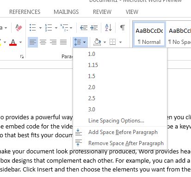Select the Normal style thumbnail

(x=149, y=35)
